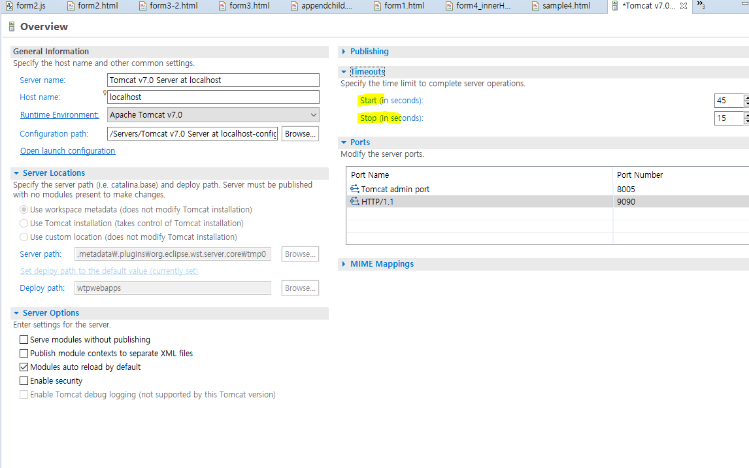Click the Server name text field
749x468 pixels.
(213, 80)
